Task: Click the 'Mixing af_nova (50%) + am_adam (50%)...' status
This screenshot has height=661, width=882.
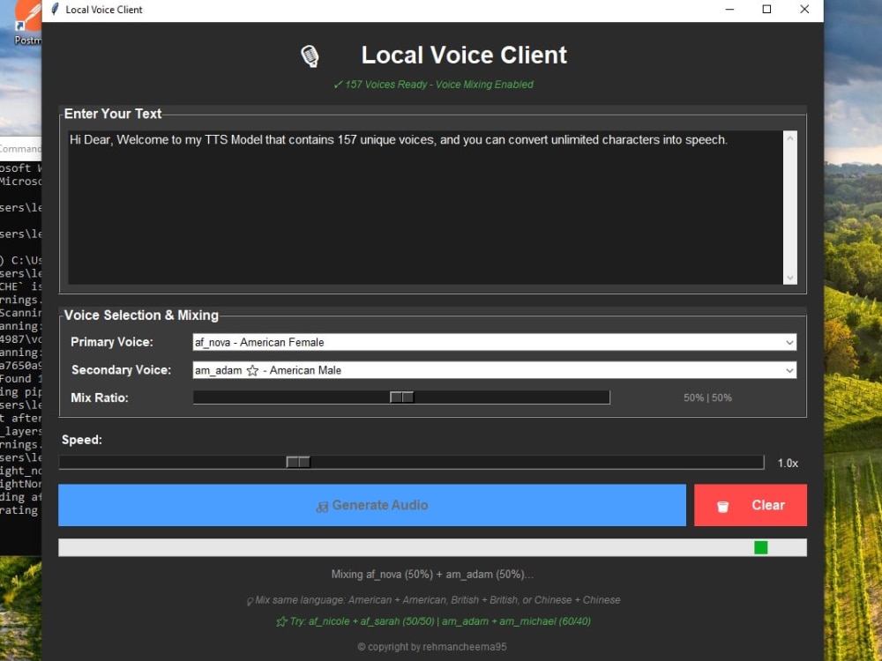Action: (x=432, y=575)
